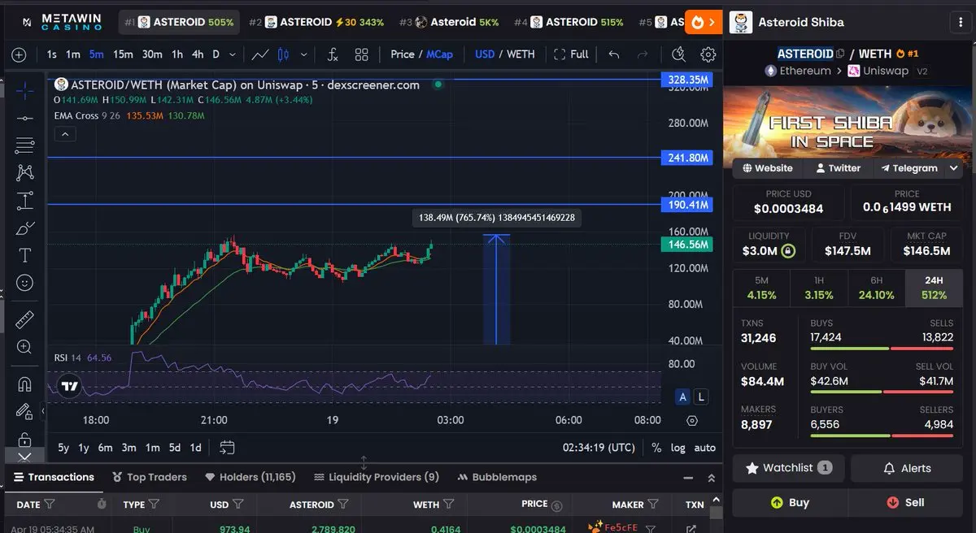
Task: Add a symbol with plus icon
Action: coord(19,54)
